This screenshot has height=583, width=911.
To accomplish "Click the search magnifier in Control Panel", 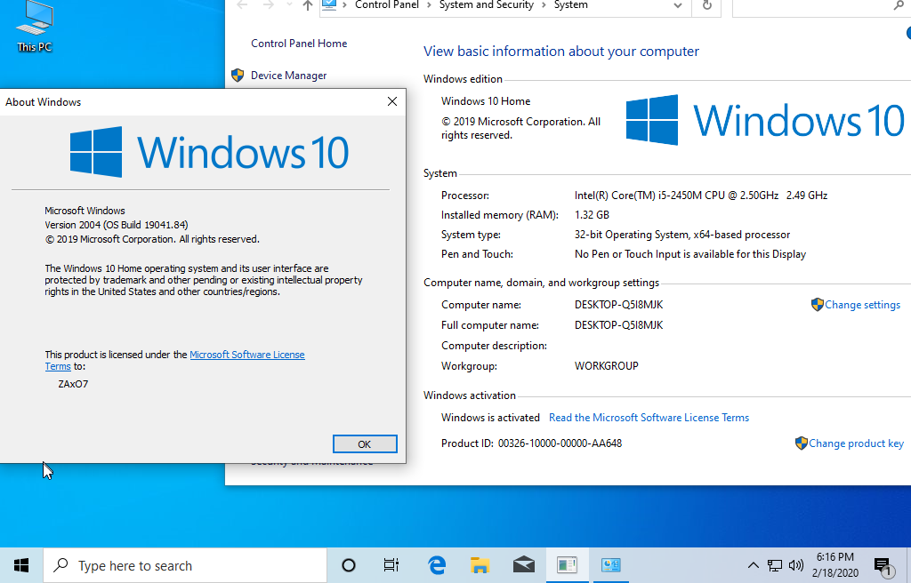I will [x=899, y=5].
